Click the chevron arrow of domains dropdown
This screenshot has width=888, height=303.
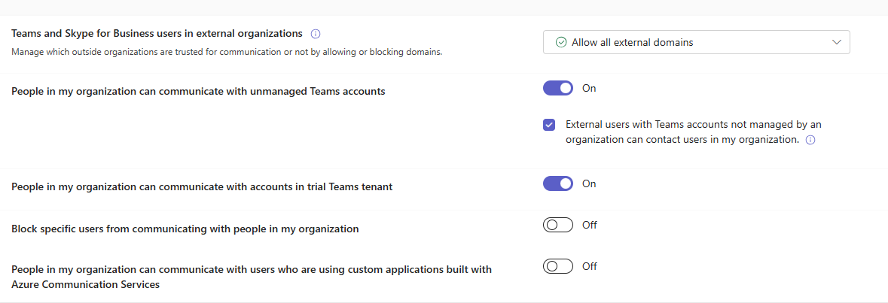click(x=837, y=42)
